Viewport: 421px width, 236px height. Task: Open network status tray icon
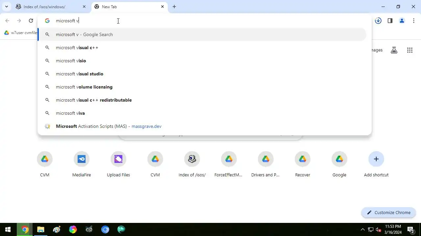(371, 229)
